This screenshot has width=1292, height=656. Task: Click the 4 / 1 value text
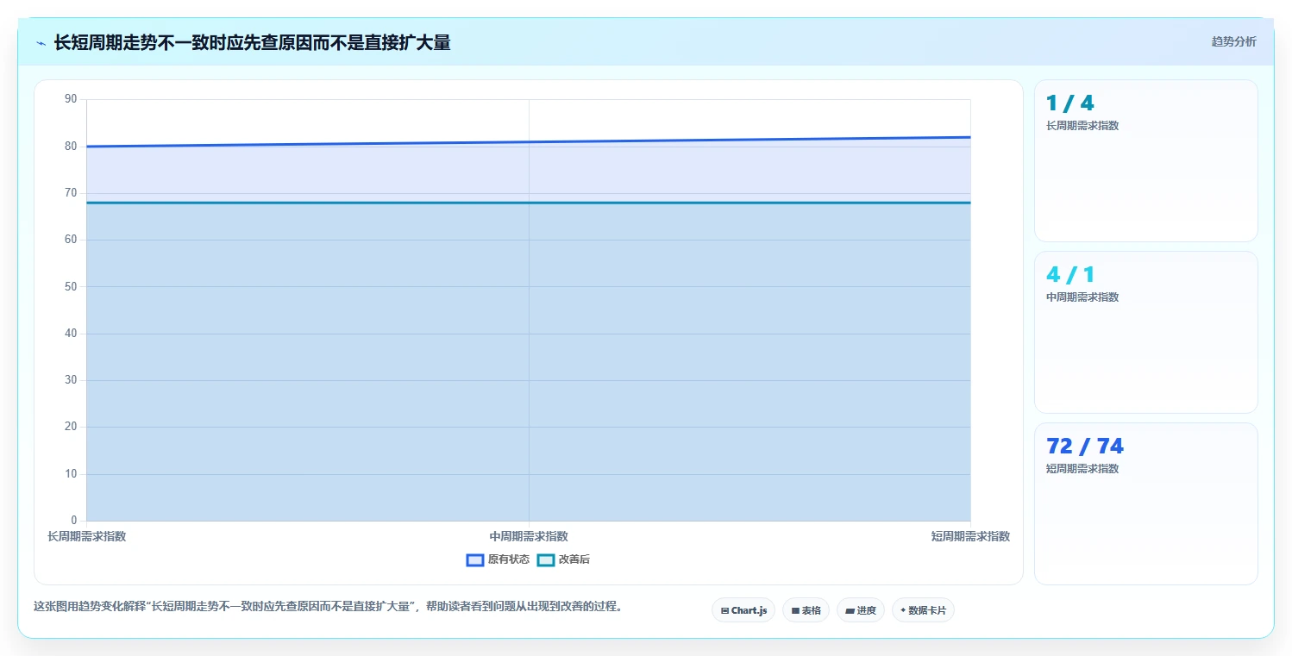click(1070, 275)
